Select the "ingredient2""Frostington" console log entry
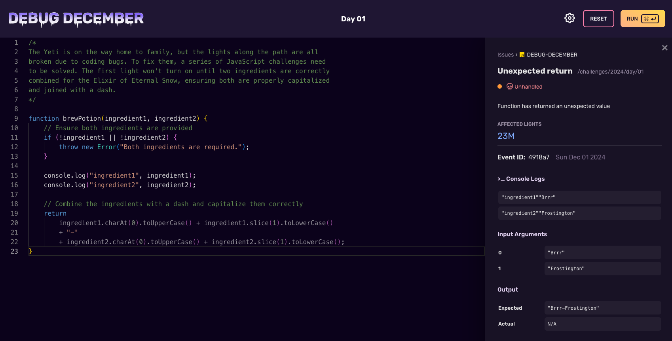The height and width of the screenshot is (341, 672). pos(580,213)
